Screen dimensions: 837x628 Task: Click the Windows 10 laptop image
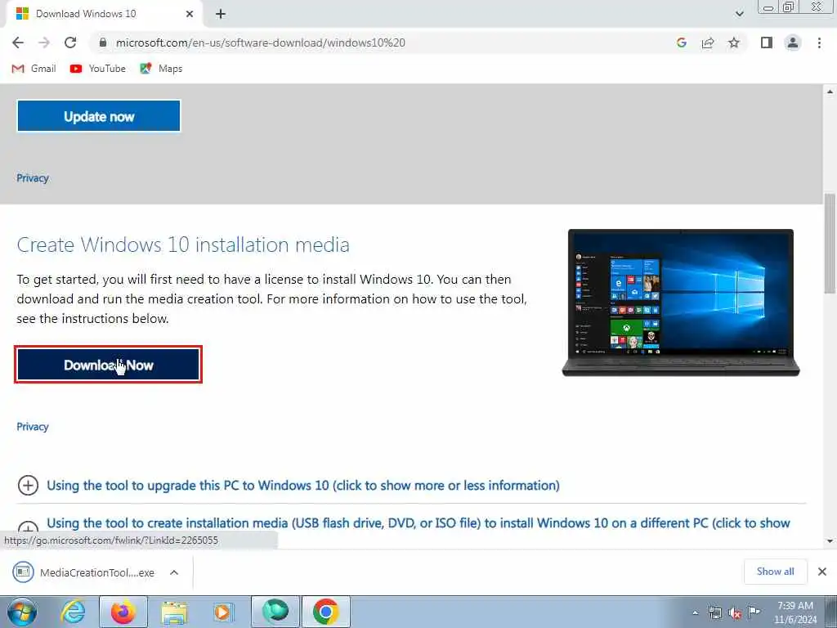[x=681, y=303]
